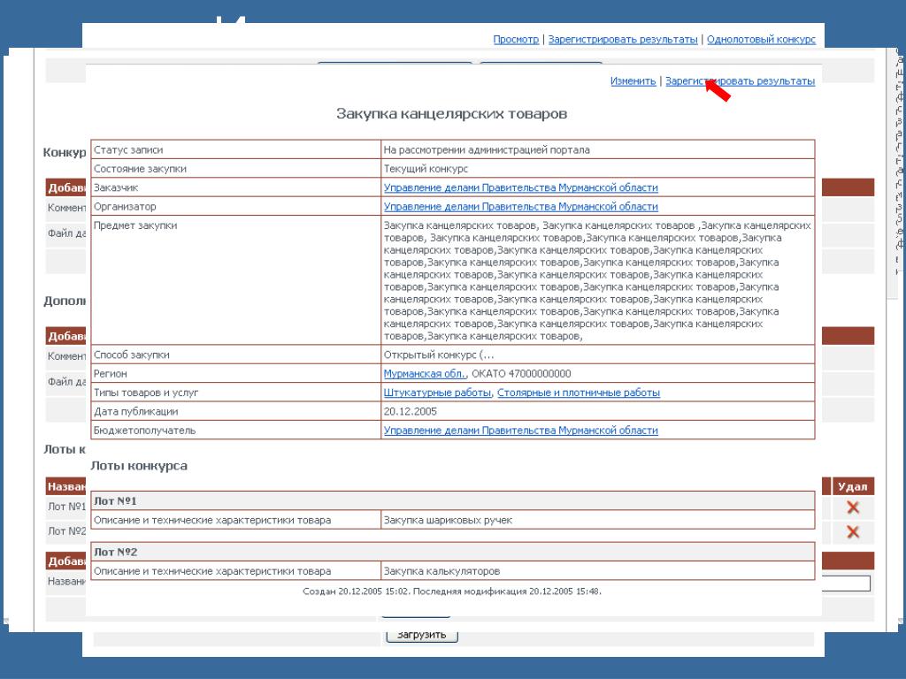Click the Мурманская обл. region link
906x679 pixels.
tap(425, 374)
